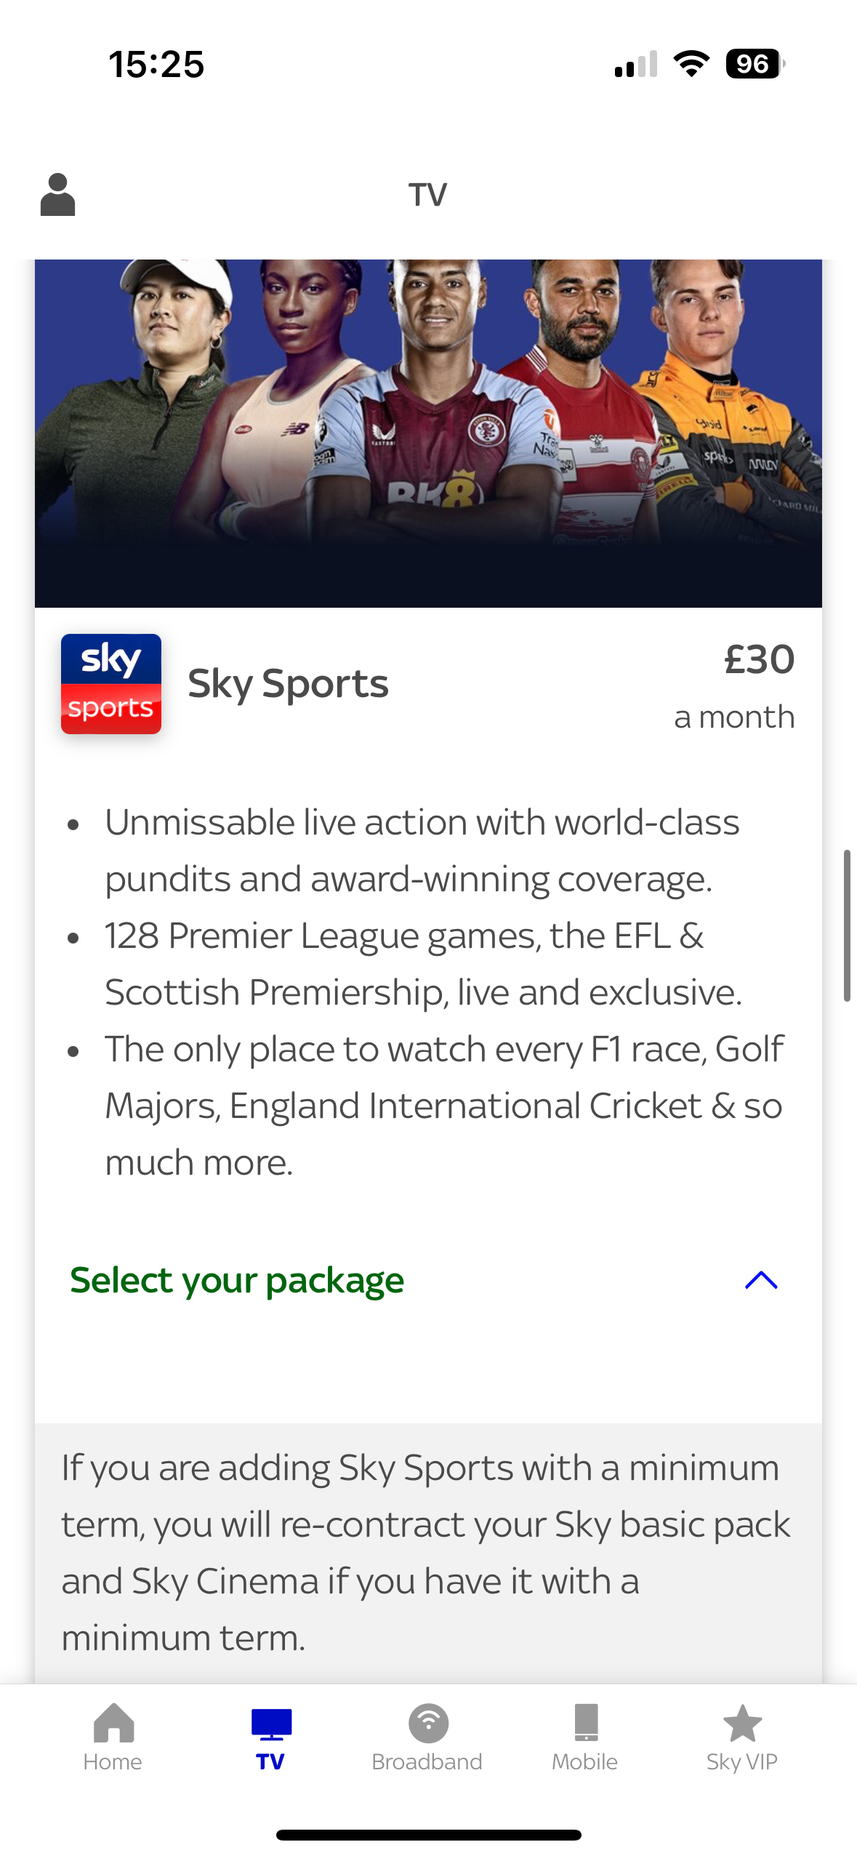This screenshot has height=1858, width=857.
Task: Tap the green Select your package heading
Action: click(237, 1280)
